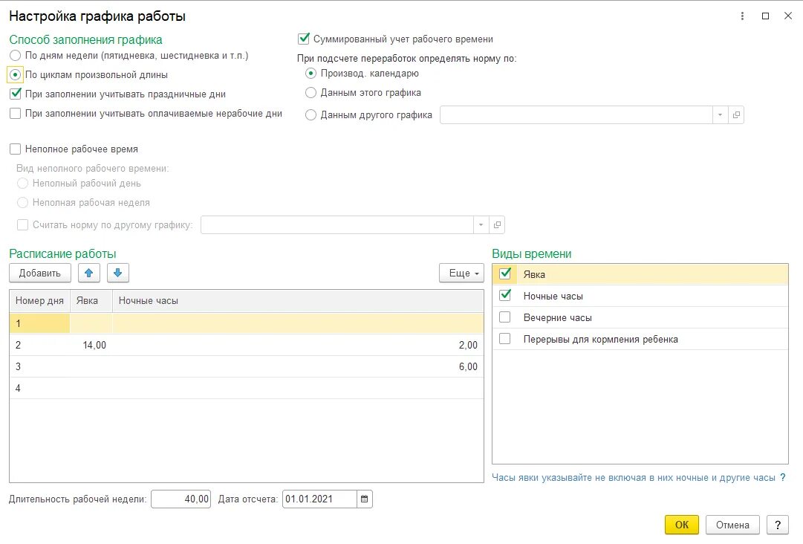Image resolution: width=803 pixels, height=544 pixels.
Task: Expand dropdown arrow of Считать норму field
Action: [481, 225]
